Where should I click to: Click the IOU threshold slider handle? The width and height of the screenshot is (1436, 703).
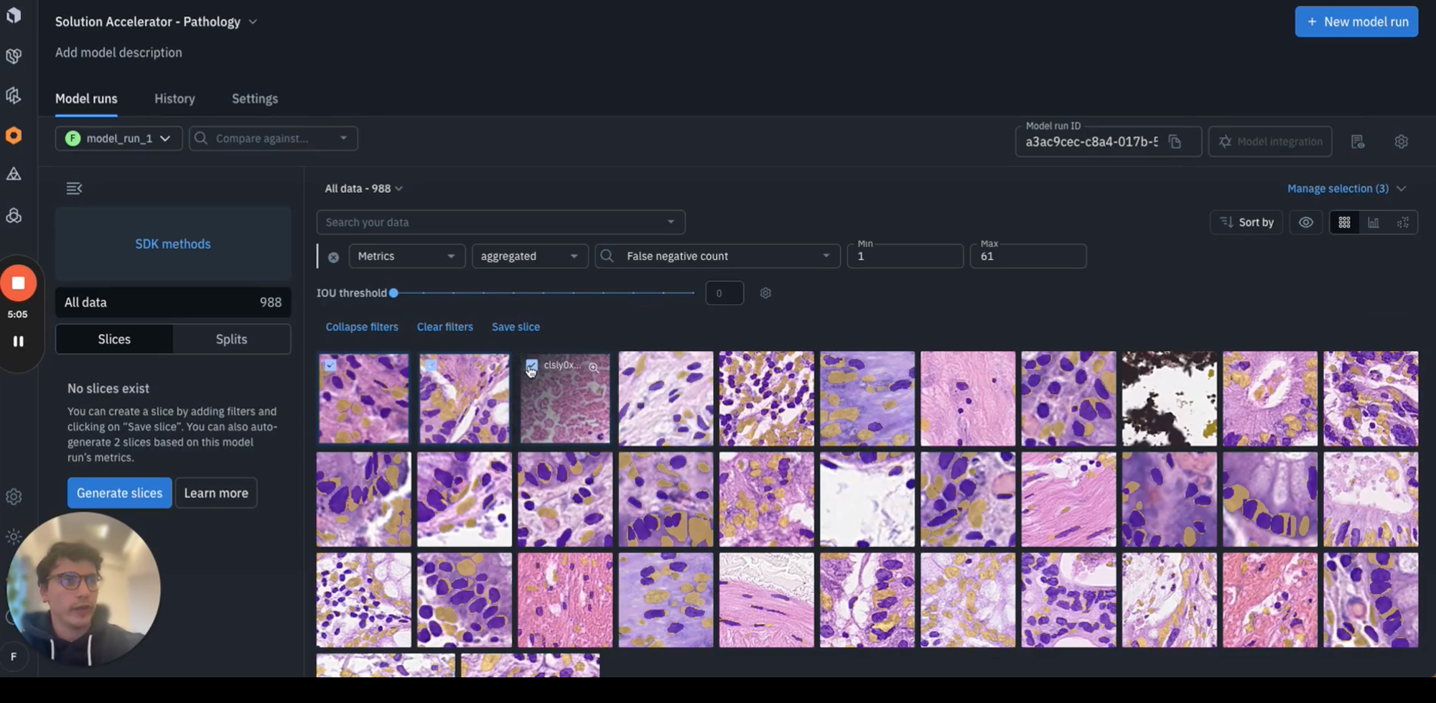[393, 293]
